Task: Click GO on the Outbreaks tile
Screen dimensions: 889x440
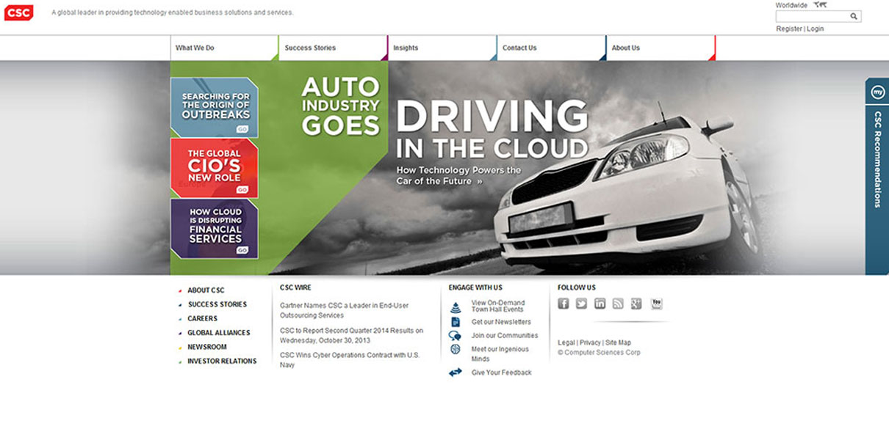Action: pos(242,129)
